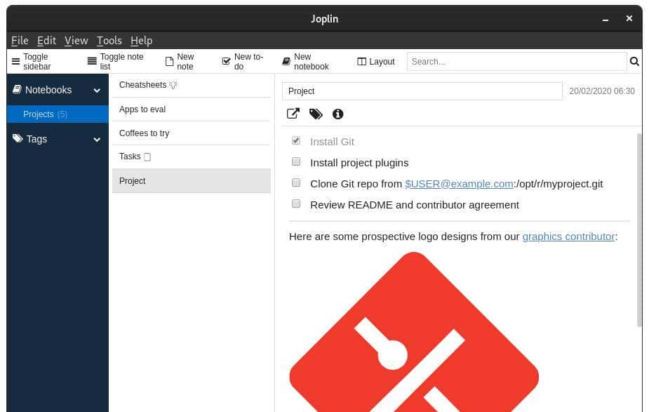Open the File menu
The height and width of the screenshot is (412, 649).
tap(20, 41)
